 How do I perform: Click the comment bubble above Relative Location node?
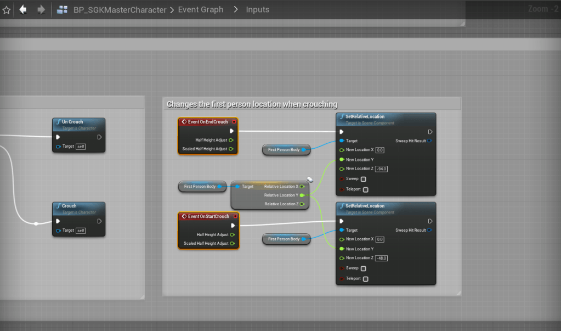point(310,179)
